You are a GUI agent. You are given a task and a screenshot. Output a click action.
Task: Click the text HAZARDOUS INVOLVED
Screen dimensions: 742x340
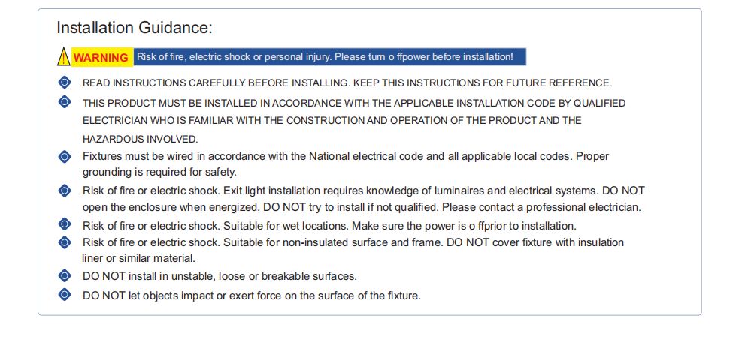[x=140, y=140]
